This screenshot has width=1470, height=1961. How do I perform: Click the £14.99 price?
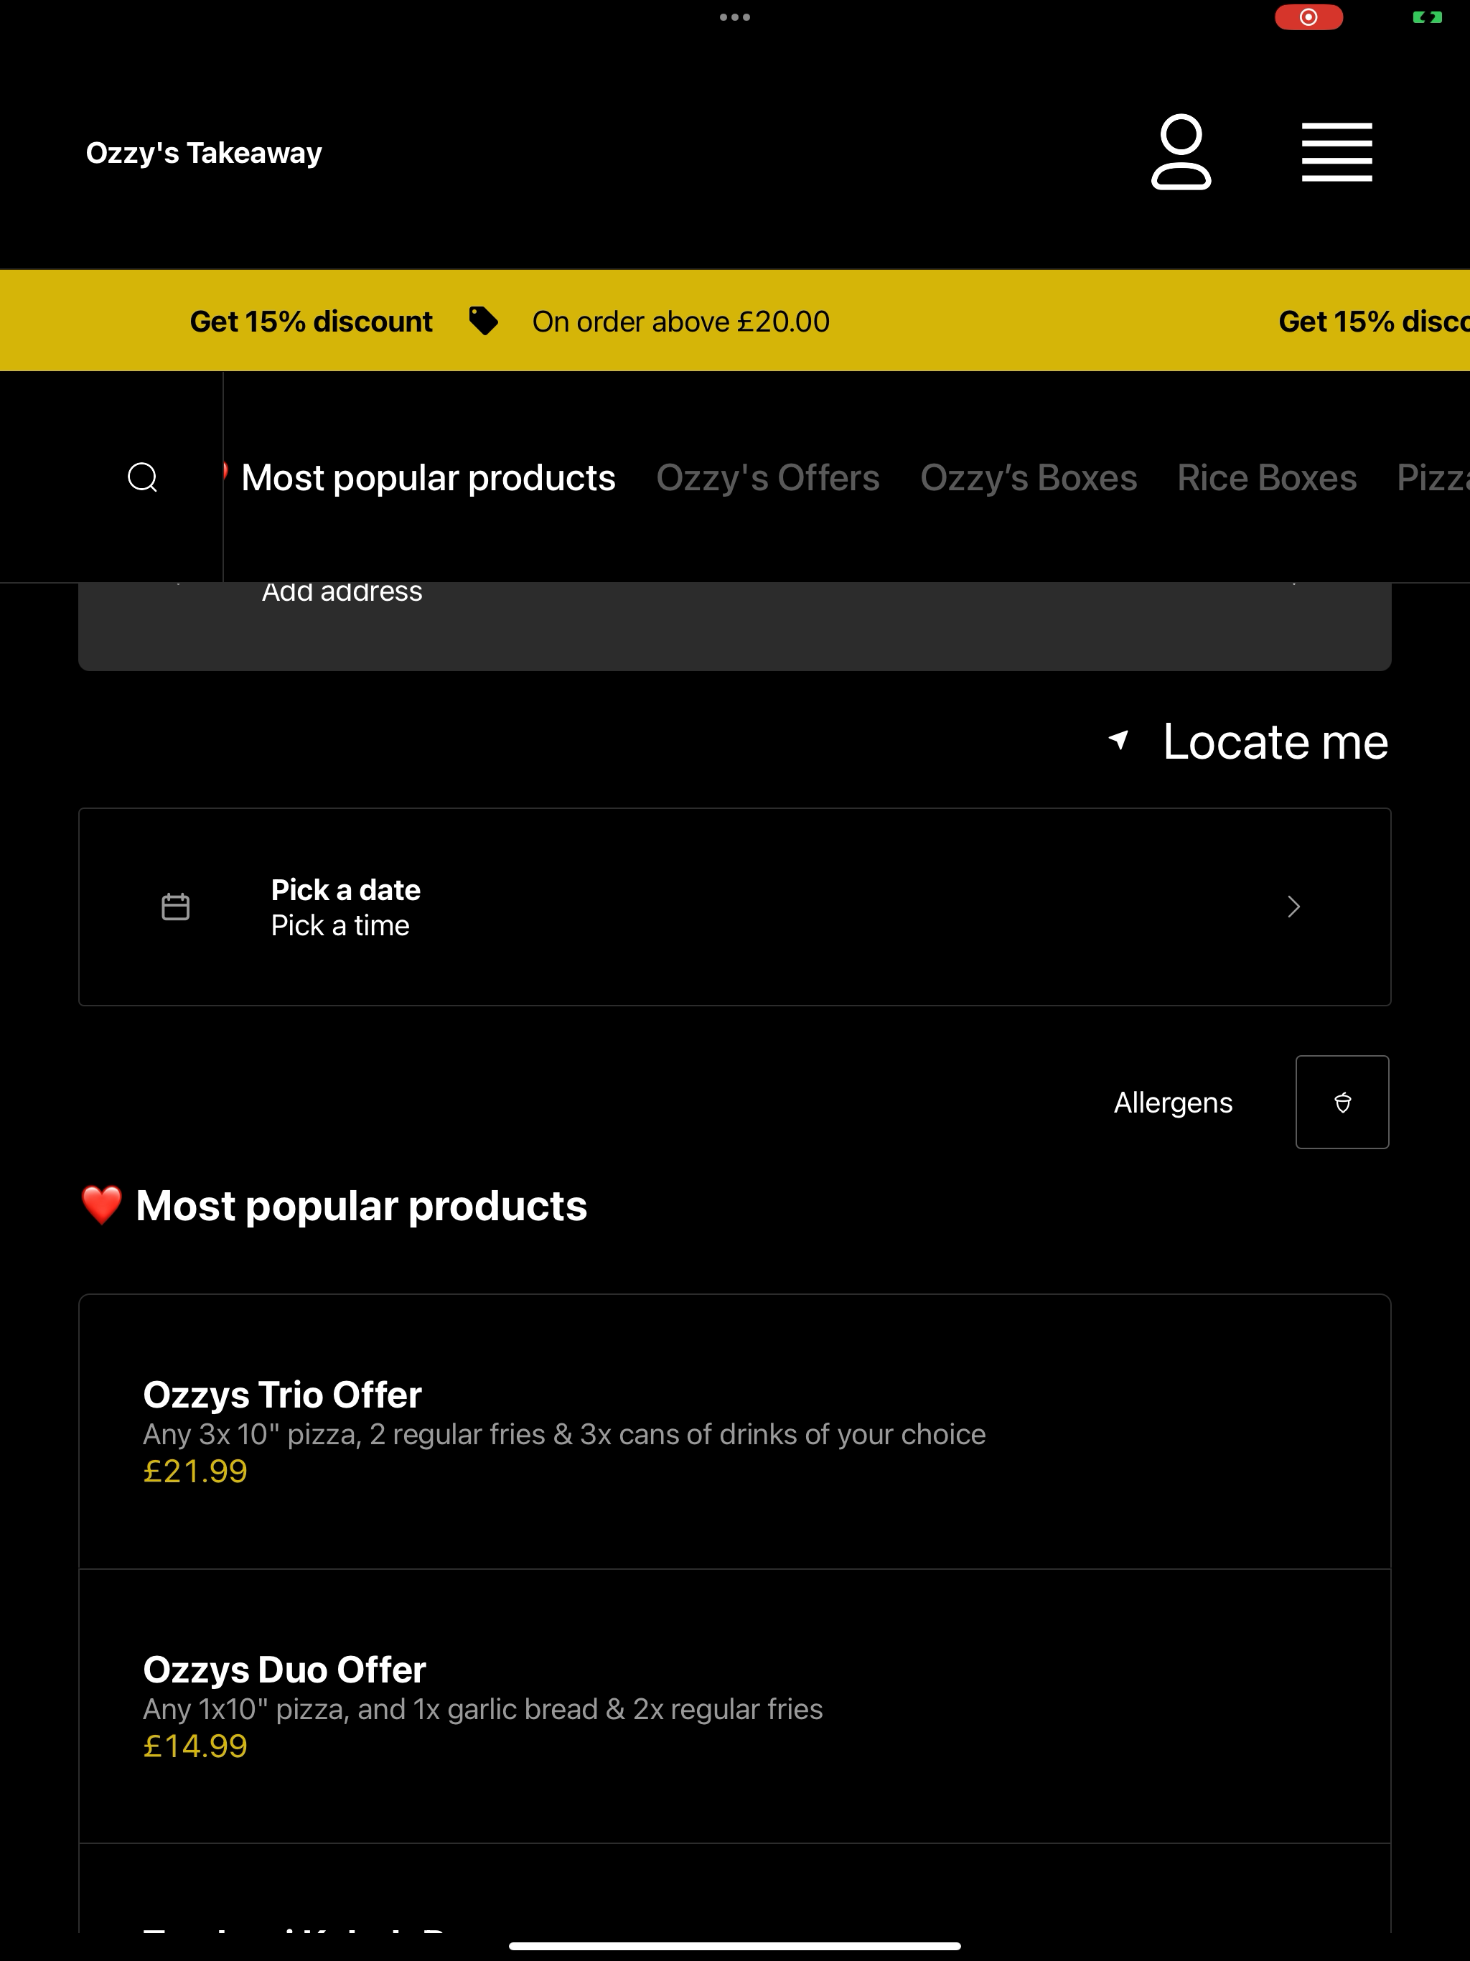(x=195, y=1746)
